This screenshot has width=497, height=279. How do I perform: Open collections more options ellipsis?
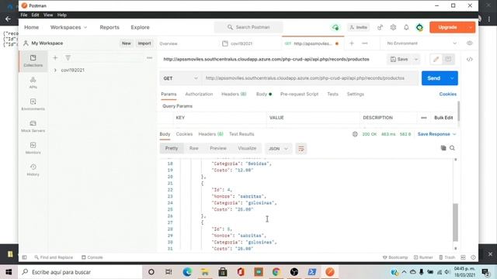(x=149, y=58)
